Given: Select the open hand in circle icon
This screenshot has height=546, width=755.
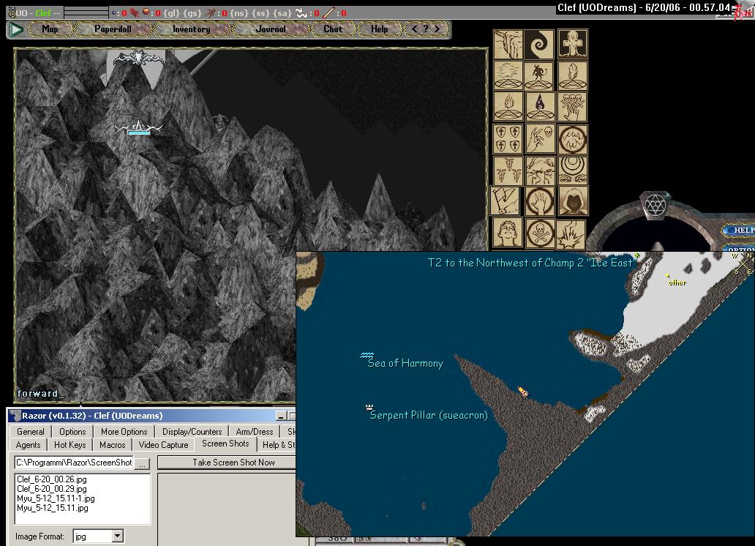Looking at the screenshot, I should click(539, 201).
